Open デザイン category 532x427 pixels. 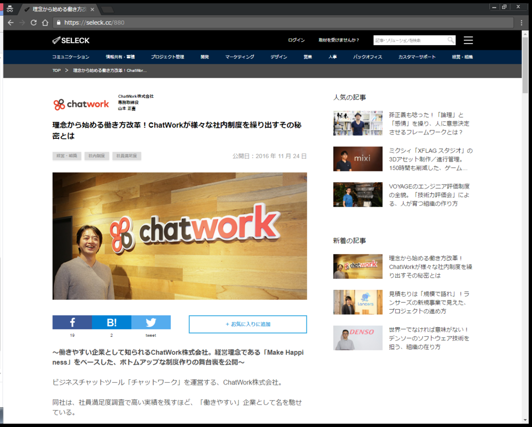click(x=278, y=57)
